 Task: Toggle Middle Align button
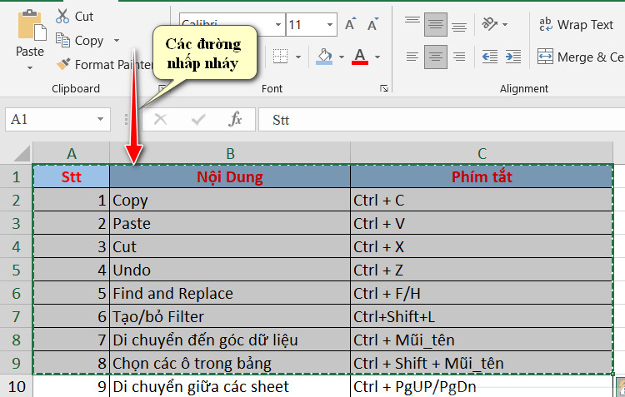click(435, 24)
